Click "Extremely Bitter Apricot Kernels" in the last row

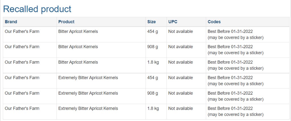pyautogui.click(x=88, y=109)
